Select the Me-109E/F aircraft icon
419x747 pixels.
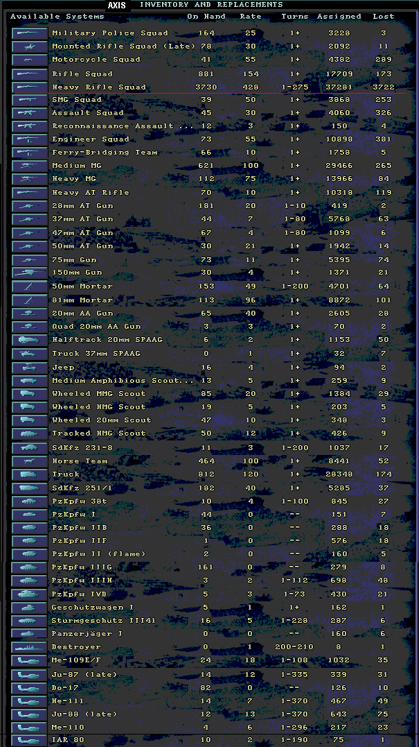coord(30,661)
